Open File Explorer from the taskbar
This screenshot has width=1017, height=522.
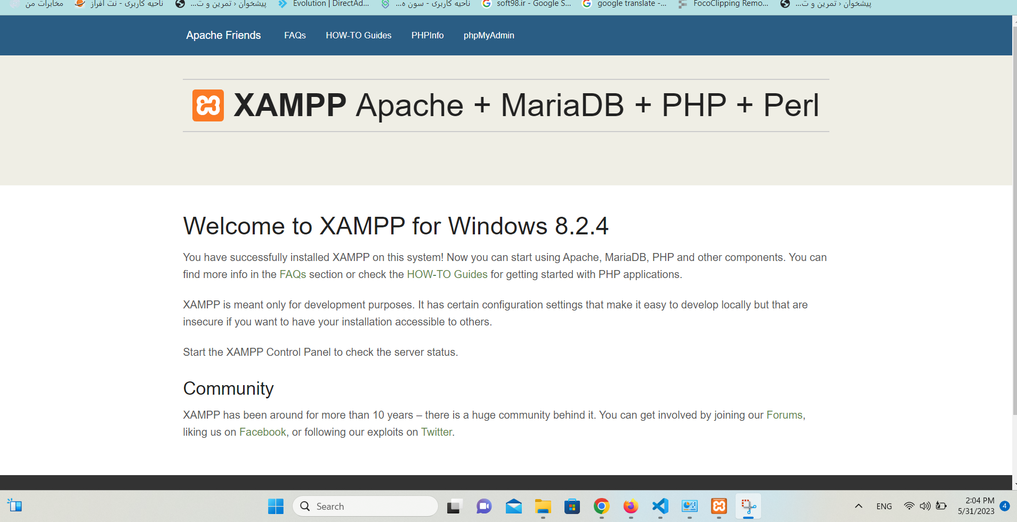tap(543, 506)
